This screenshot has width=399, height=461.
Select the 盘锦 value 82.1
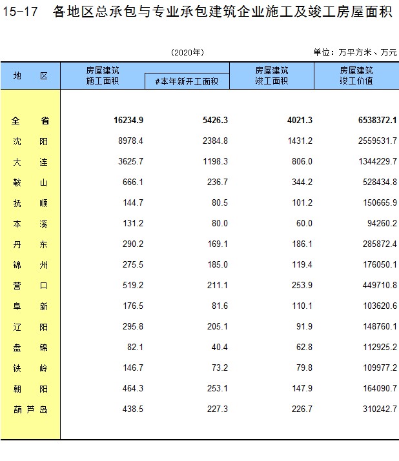(135, 348)
